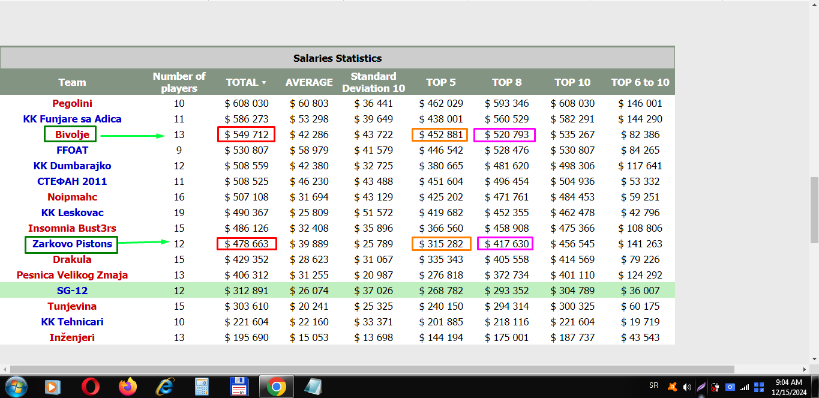
Task: Open the network signal bars tray icon
Action: tap(745, 387)
